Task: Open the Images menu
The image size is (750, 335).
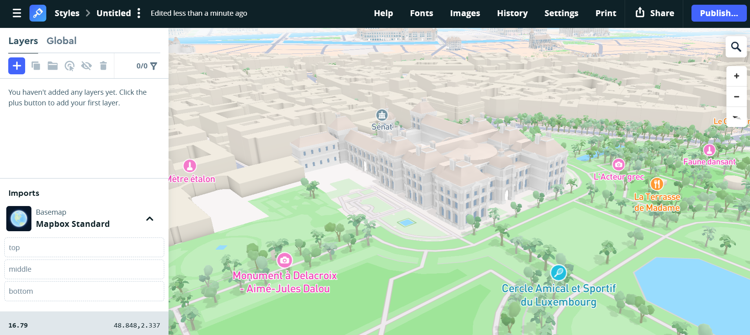Action: 465,13
